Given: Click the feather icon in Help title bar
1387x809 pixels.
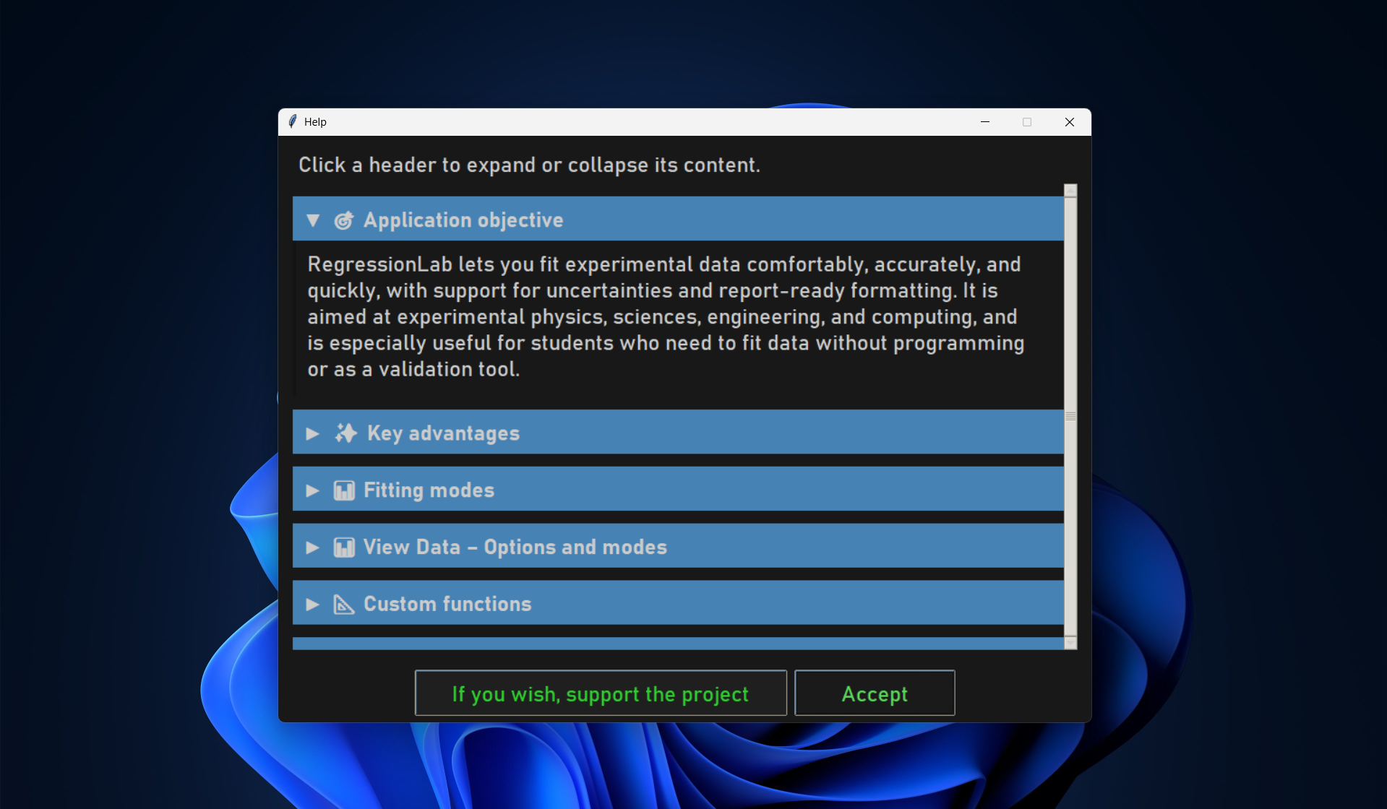Looking at the screenshot, I should tap(293, 121).
